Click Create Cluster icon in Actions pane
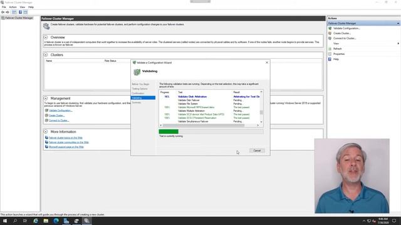Image resolution: width=401 pixels, height=225 pixels. (330, 33)
